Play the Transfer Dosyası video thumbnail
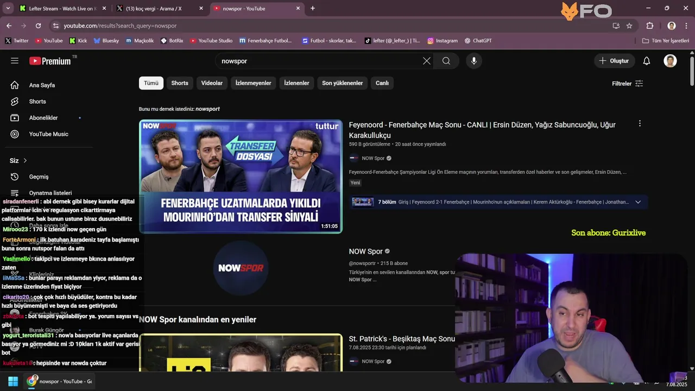This screenshot has width=695, height=391. click(241, 176)
